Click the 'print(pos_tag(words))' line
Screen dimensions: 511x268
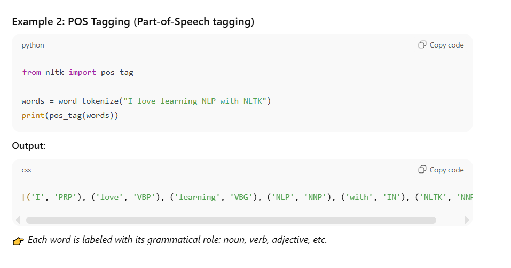70,115
